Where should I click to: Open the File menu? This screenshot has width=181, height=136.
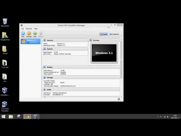click(23, 29)
